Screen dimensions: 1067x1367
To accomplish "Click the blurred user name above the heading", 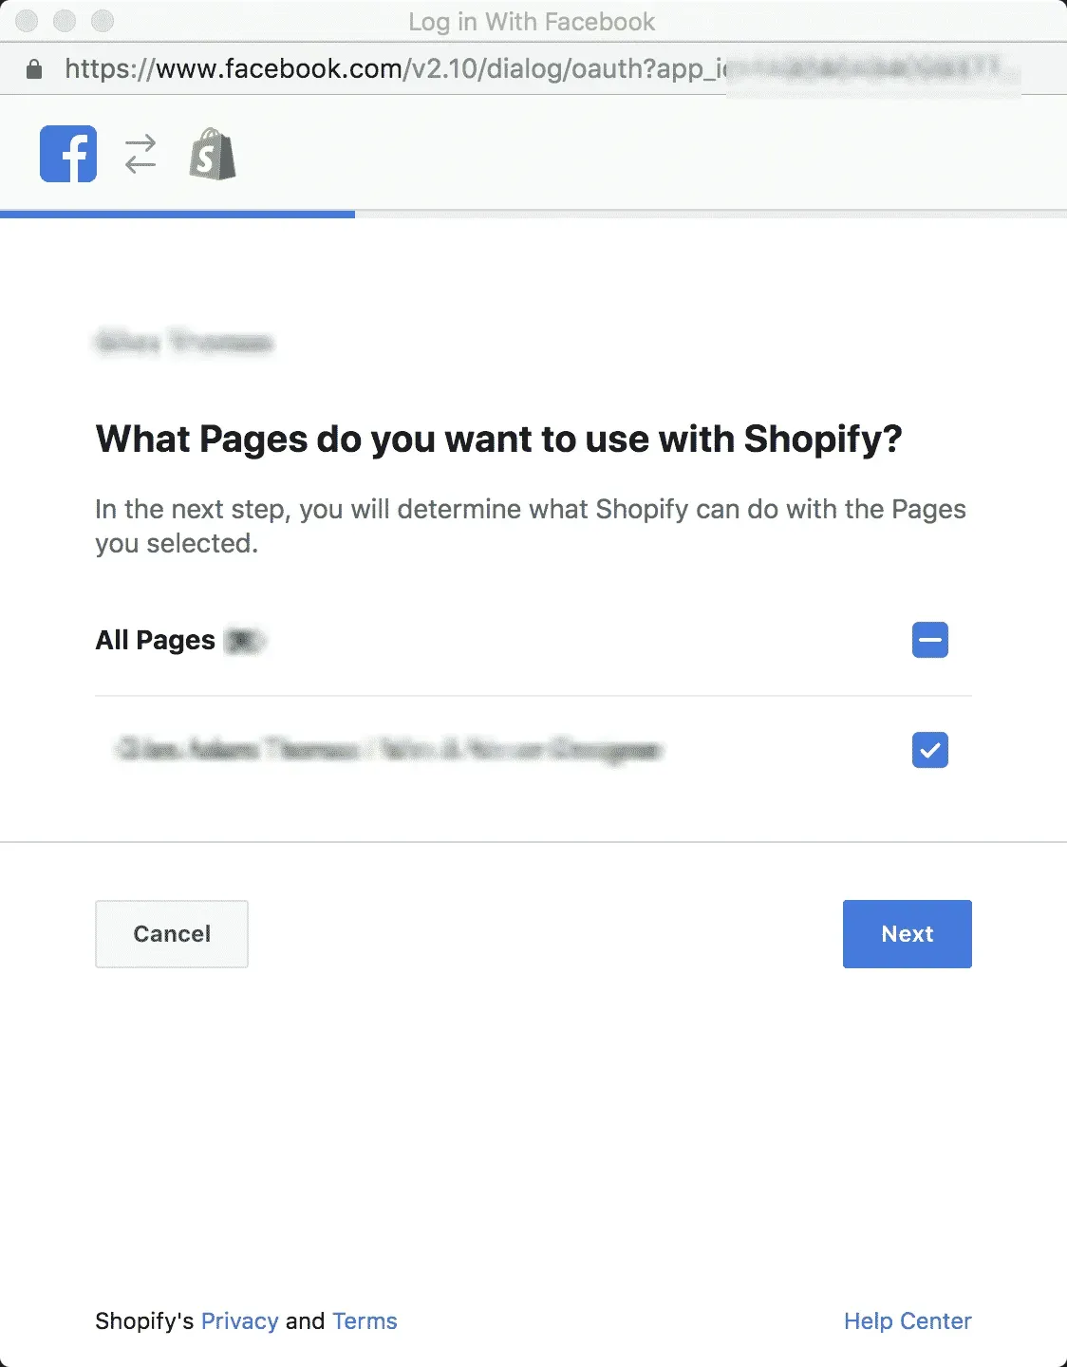I will pyautogui.click(x=185, y=344).
